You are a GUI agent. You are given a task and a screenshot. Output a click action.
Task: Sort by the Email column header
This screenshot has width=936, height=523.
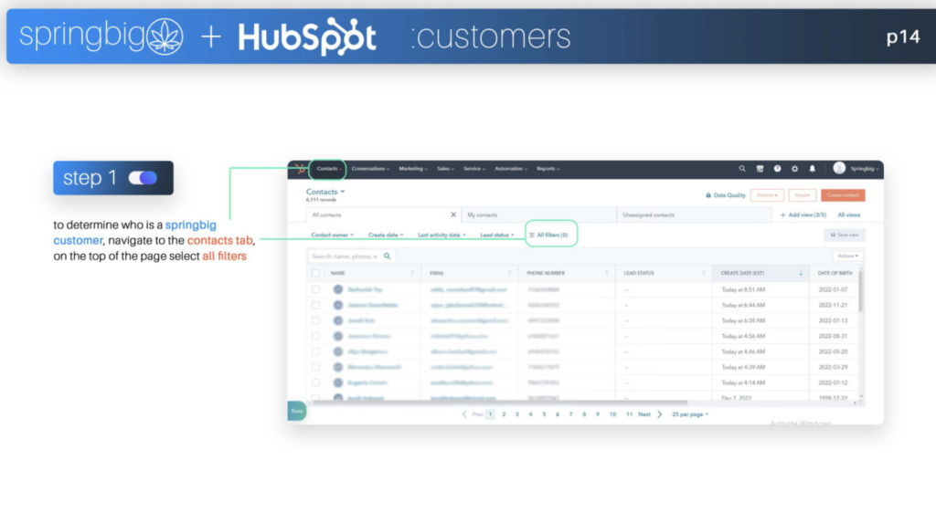(470, 273)
